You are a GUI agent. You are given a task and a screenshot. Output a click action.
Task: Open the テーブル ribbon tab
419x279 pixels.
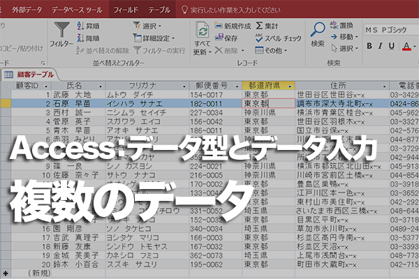[159, 10]
